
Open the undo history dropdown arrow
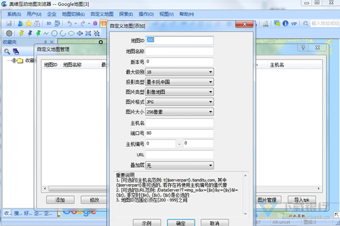[75, 24]
